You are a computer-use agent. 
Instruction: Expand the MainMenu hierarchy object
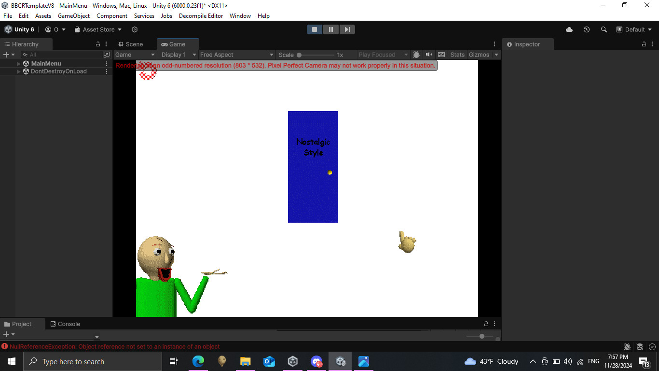pos(18,63)
